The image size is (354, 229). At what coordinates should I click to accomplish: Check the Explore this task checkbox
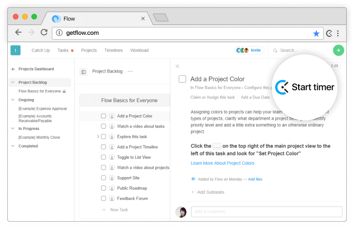coord(103,136)
